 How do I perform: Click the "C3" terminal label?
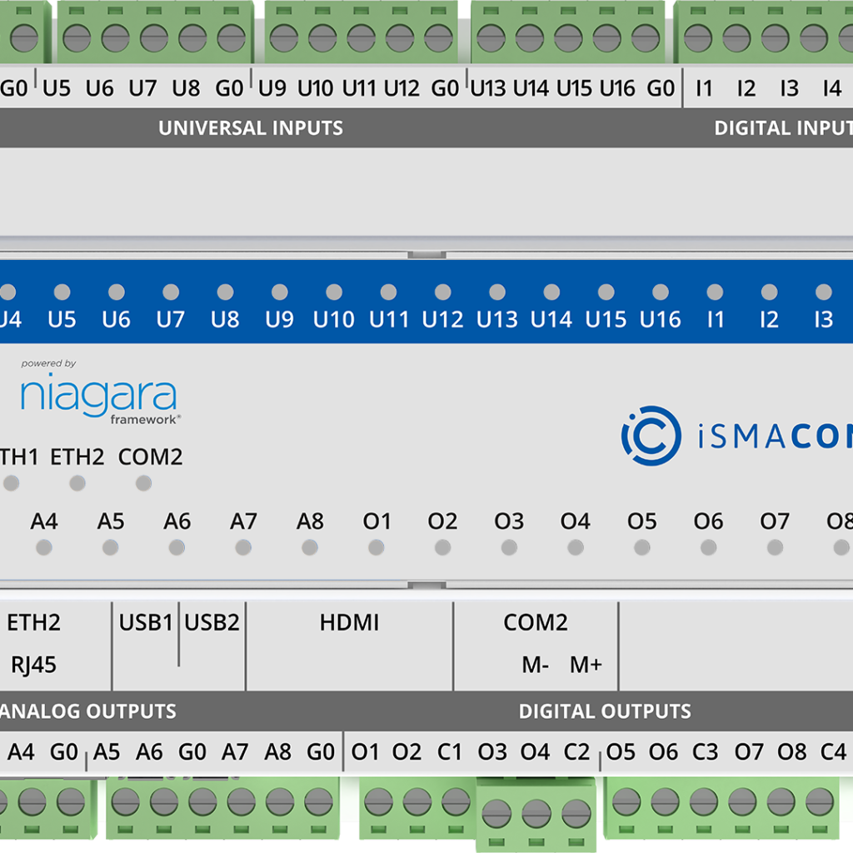pos(705,752)
